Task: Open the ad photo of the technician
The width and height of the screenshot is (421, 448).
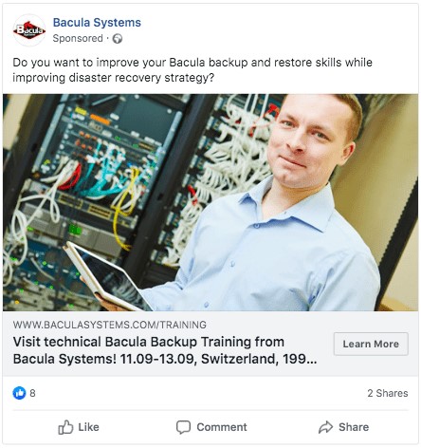Action: (x=210, y=202)
